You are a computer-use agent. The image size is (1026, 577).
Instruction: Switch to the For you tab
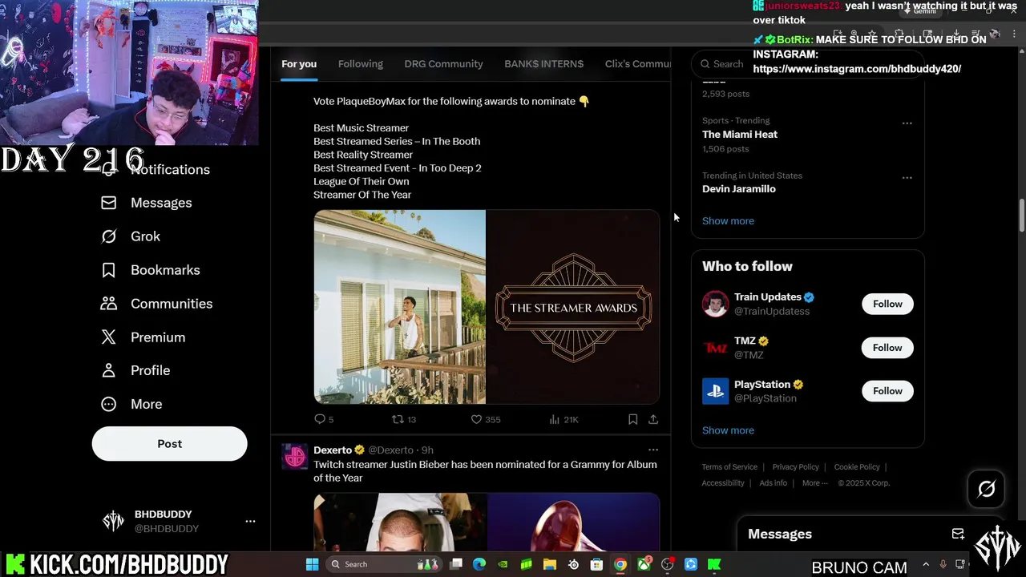299,64
